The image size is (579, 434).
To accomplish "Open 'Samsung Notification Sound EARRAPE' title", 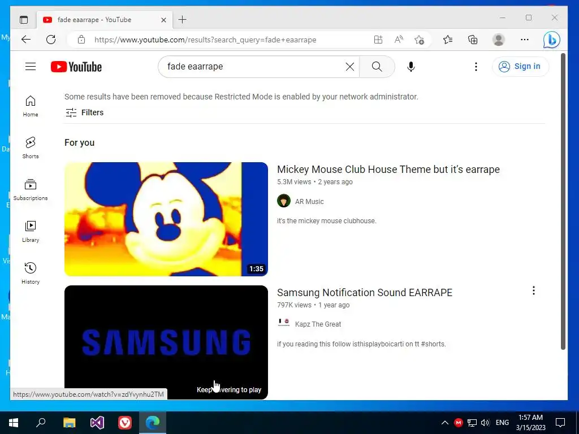I will 365,293.
